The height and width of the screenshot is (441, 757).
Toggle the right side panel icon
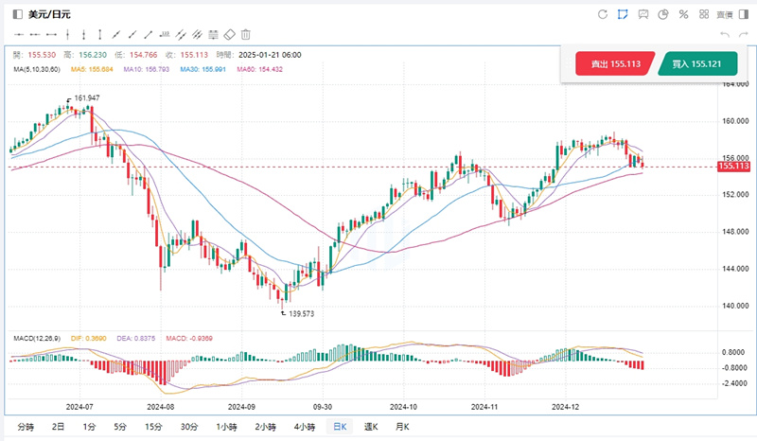[743, 14]
